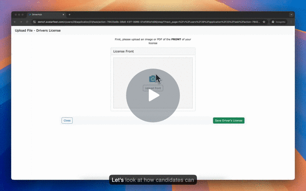Viewport: 306px width, 191px height.
Task: Reload the page
Action: click(x=27, y=22)
